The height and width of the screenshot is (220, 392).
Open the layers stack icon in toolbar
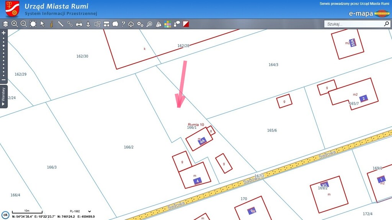click(5, 24)
